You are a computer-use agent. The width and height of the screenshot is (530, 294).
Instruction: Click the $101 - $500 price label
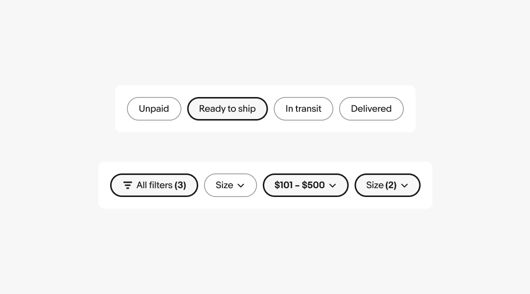(300, 185)
